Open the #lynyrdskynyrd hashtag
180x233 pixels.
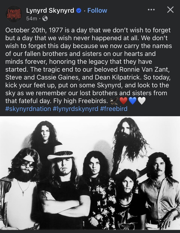coord(75,109)
